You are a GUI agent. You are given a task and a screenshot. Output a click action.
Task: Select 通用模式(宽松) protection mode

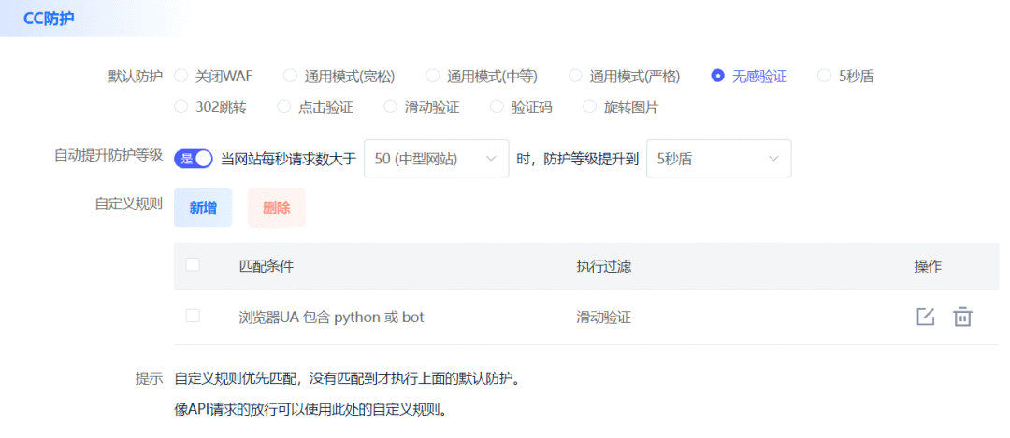point(290,76)
